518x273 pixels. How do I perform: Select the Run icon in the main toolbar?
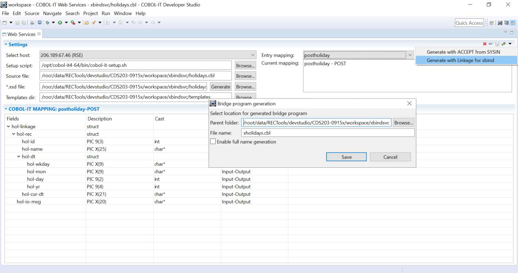60,23
